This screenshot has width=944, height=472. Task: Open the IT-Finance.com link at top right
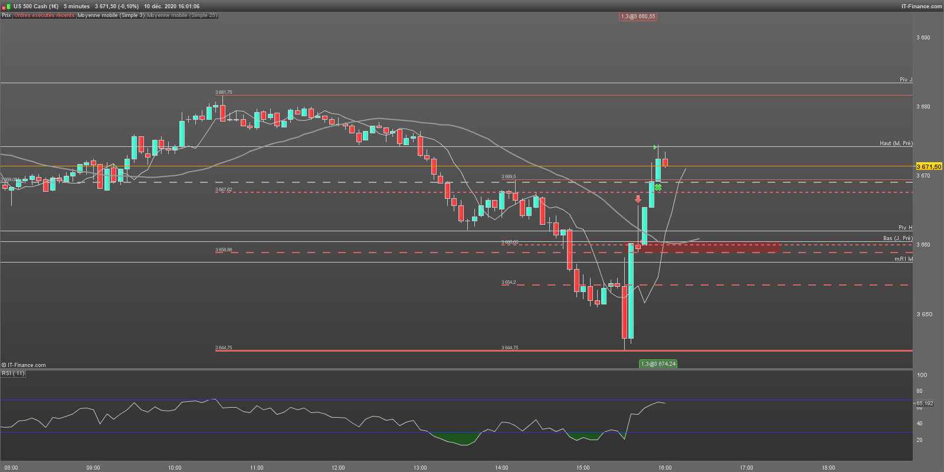(922, 6)
